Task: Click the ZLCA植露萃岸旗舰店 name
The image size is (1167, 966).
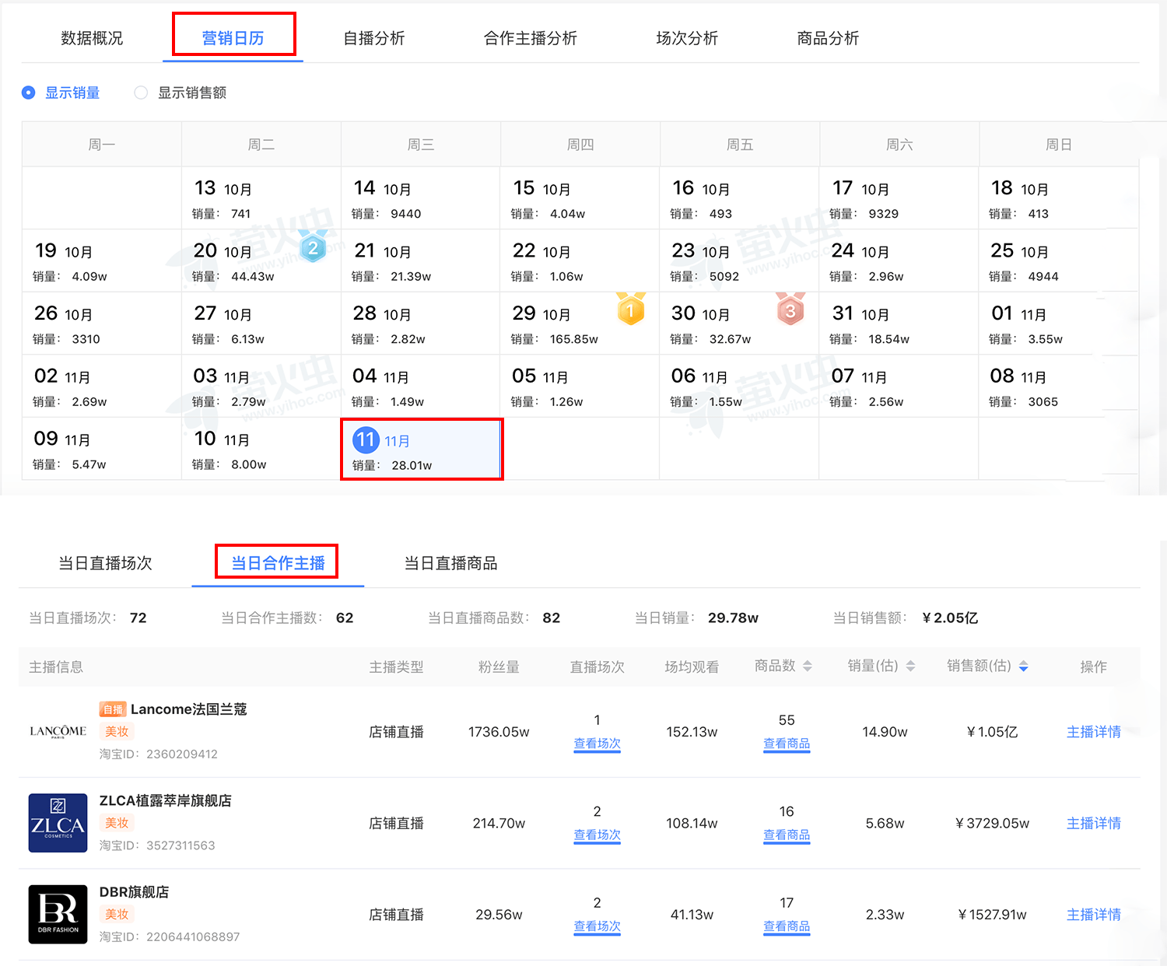Action: pyautogui.click(x=165, y=800)
